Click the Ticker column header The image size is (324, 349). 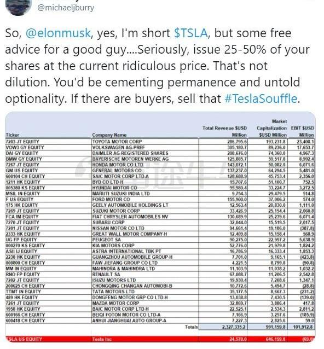pyautogui.click(x=13, y=135)
